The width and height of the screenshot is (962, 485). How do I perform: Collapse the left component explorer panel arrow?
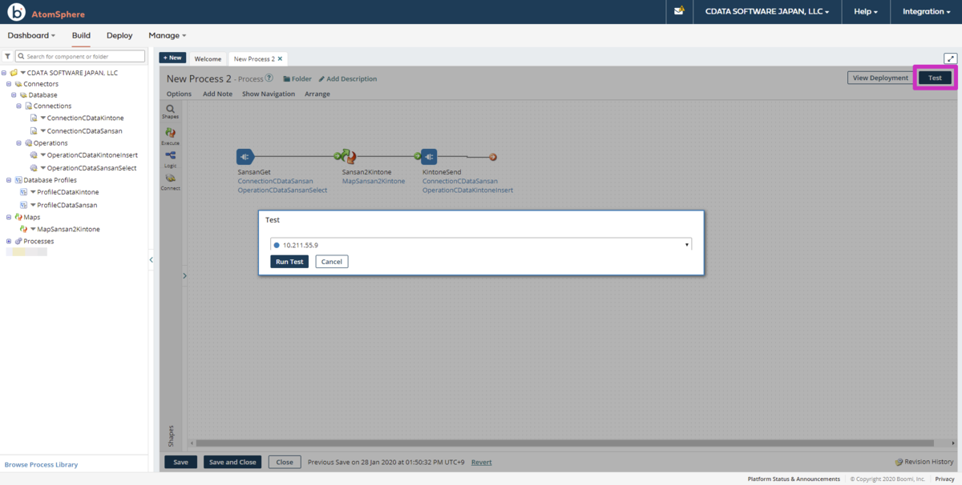click(152, 260)
